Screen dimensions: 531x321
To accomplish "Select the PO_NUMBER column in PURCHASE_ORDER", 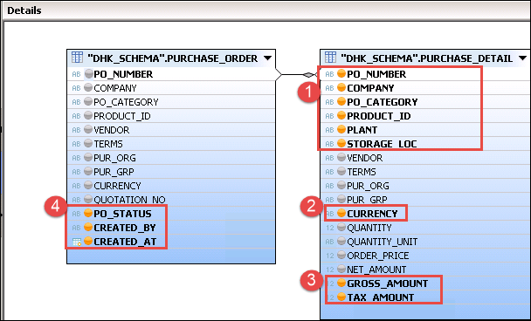I will (x=171, y=74).
